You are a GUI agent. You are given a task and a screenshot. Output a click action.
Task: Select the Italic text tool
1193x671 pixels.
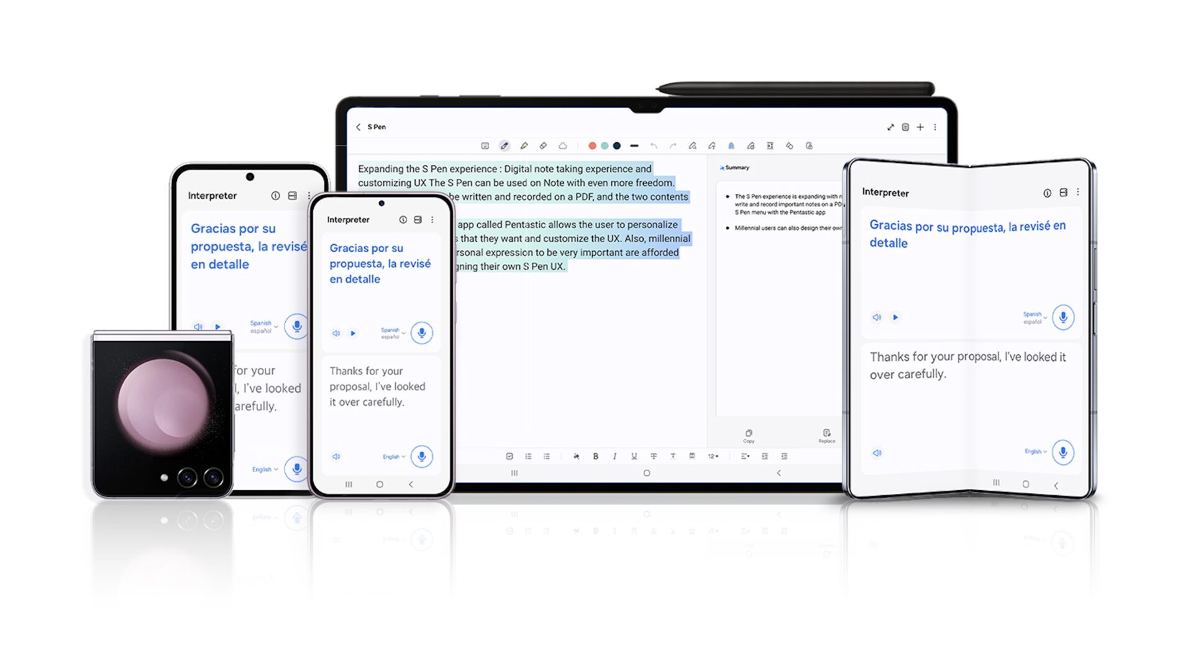pos(615,457)
